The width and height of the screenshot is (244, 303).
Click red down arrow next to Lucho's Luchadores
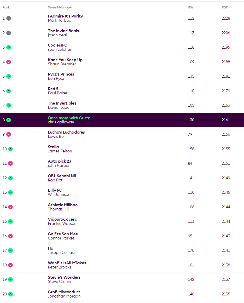point(9,134)
